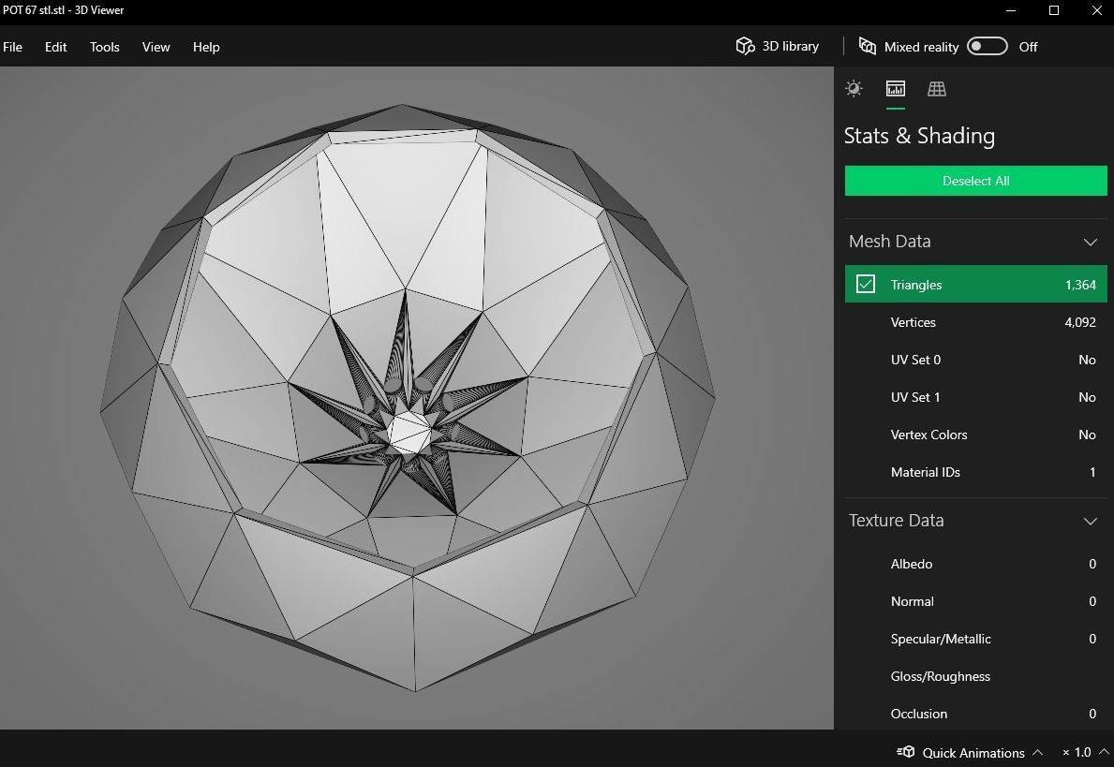Select the Stats & Shading tab icon
Viewport: 1114px width, 767px height.
tap(895, 89)
